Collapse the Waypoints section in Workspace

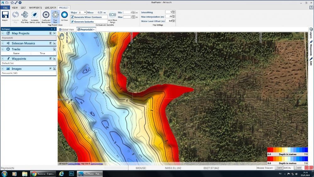pos(3,59)
